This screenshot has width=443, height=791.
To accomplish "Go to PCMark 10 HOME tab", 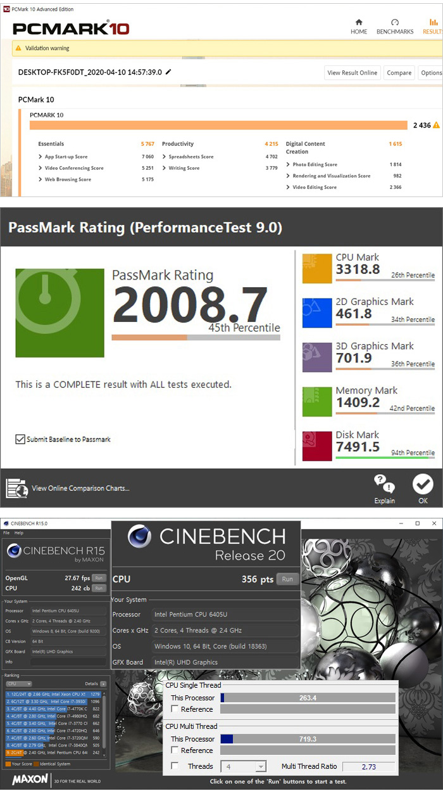I will (359, 27).
